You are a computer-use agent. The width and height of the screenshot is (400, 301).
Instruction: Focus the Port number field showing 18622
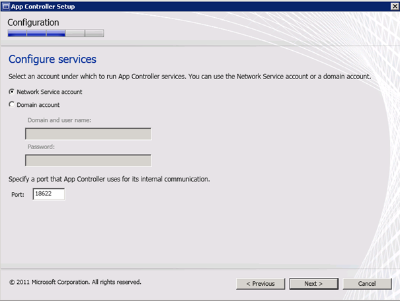pyautogui.click(x=48, y=194)
